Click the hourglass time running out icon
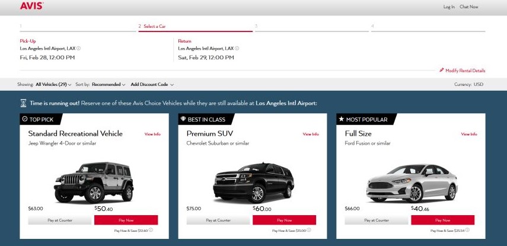Screen dimensions: 507x246 click(23, 103)
